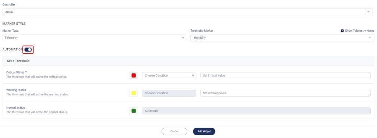This screenshot has width=377, height=138.
Task: Open the Controller Alarm dropdown
Action: pyautogui.click(x=187, y=12)
